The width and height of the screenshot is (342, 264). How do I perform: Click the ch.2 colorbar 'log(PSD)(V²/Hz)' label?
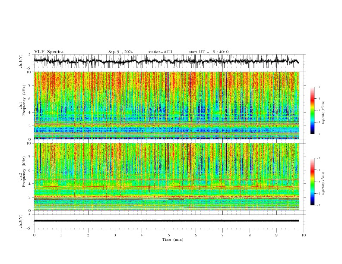tap(323, 183)
